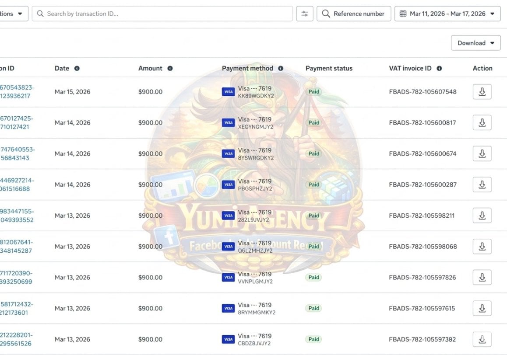
Task: Select VAT ID FBADS-782-105598211 text
Action: point(422,216)
